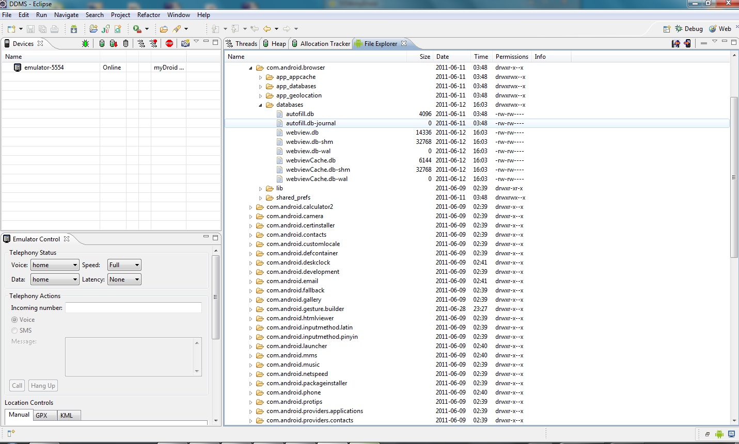Collapse the databases folder
Viewport: 739px width, 444px height.
tap(260, 105)
